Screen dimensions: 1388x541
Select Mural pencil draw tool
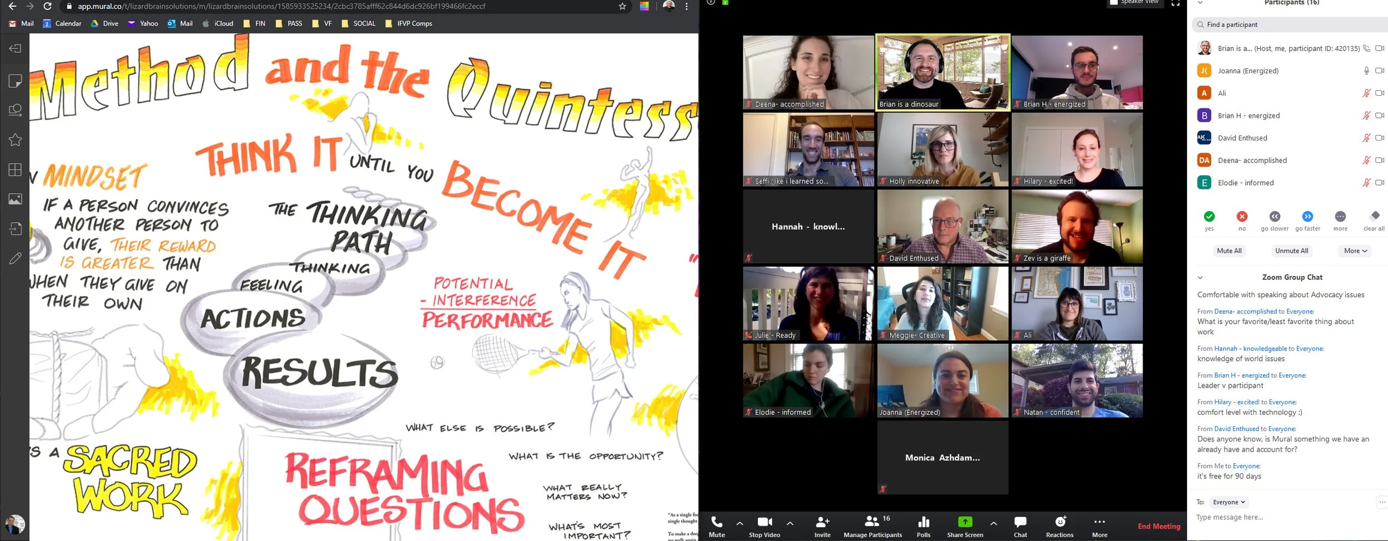tap(15, 258)
